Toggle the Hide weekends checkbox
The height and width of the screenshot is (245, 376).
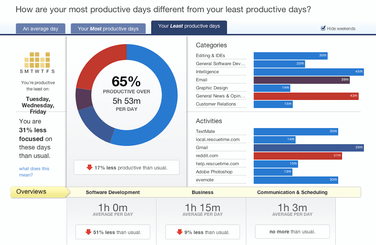pos(323,28)
